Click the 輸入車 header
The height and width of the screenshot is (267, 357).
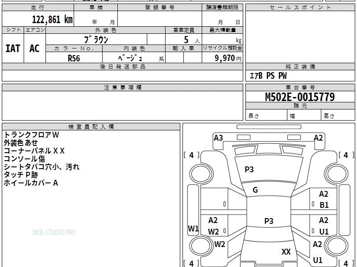coord(183,49)
